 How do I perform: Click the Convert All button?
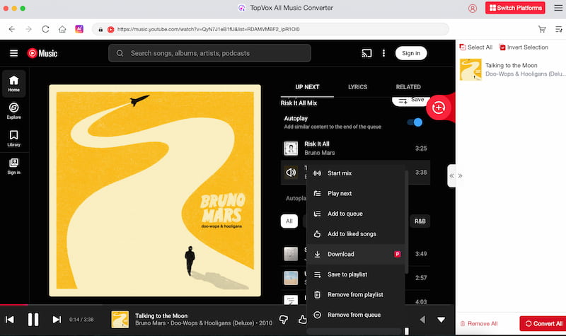(543, 324)
